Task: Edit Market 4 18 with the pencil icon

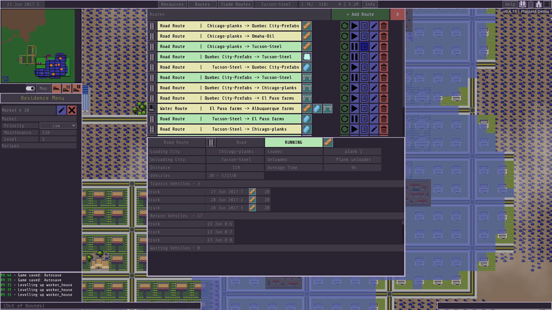Action: [62, 110]
